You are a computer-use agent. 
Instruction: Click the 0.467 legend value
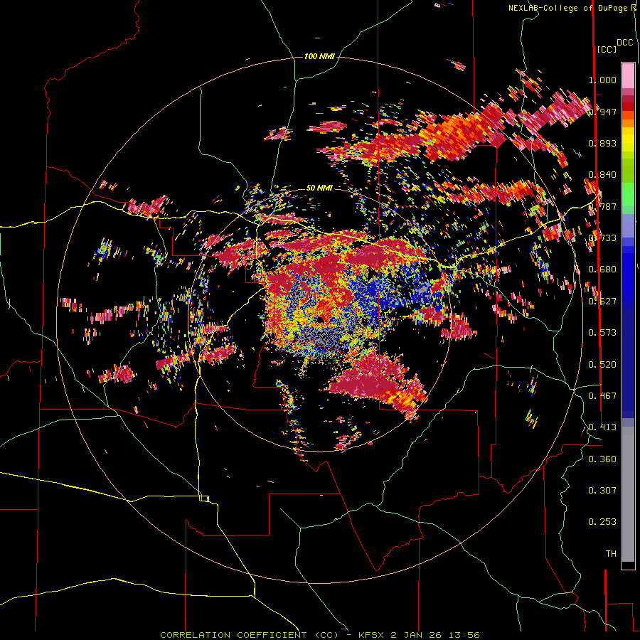tap(602, 396)
